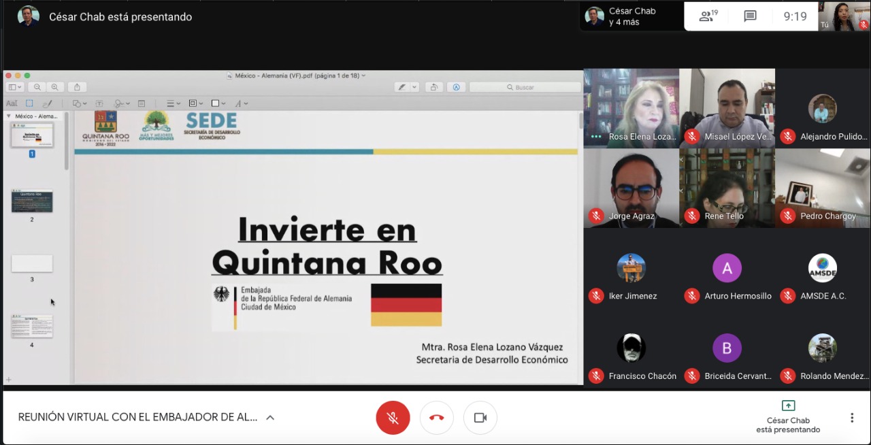The image size is (871, 445).
Task: Open the sidebar view dropdown in PDF toolbar
Action: click(x=14, y=87)
